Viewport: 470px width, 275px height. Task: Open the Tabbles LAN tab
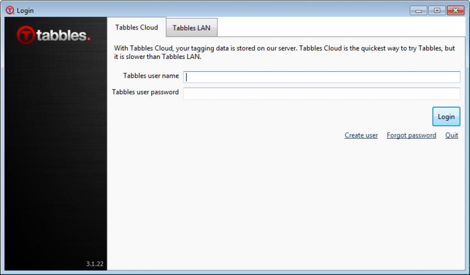tap(191, 28)
